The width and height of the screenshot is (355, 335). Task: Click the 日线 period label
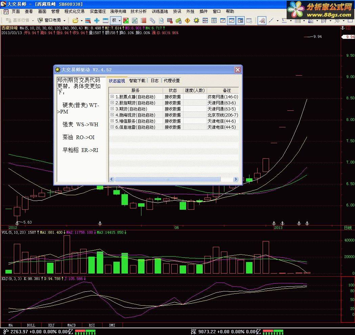348,228
